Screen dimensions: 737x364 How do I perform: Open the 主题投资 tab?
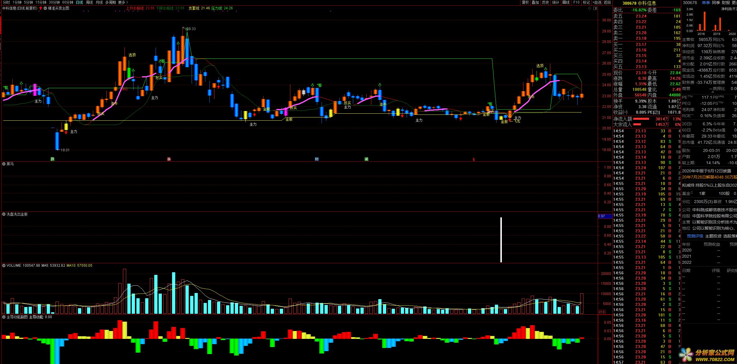click(x=713, y=236)
